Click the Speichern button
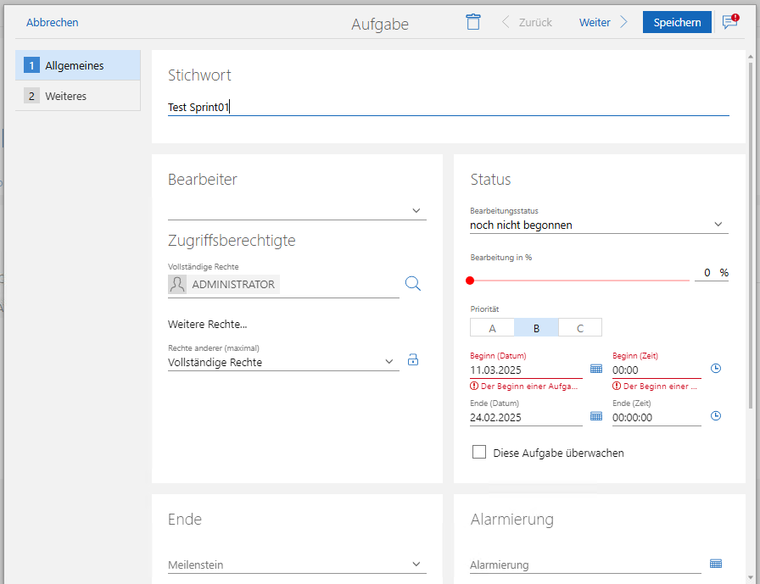760x584 pixels. [676, 22]
